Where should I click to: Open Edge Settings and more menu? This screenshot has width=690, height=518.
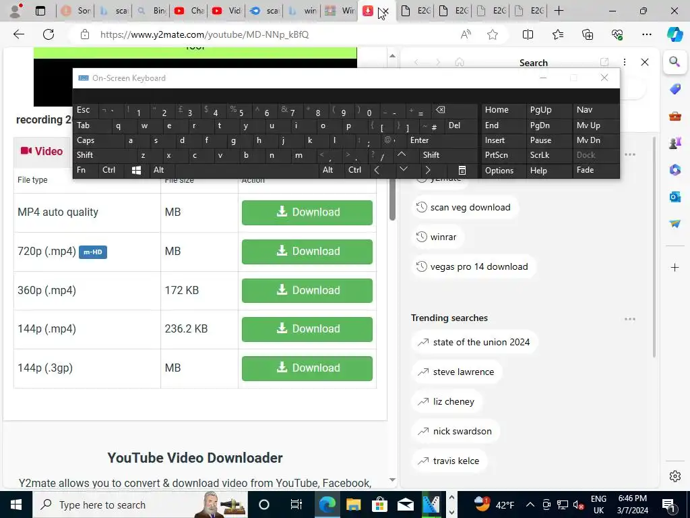646,34
